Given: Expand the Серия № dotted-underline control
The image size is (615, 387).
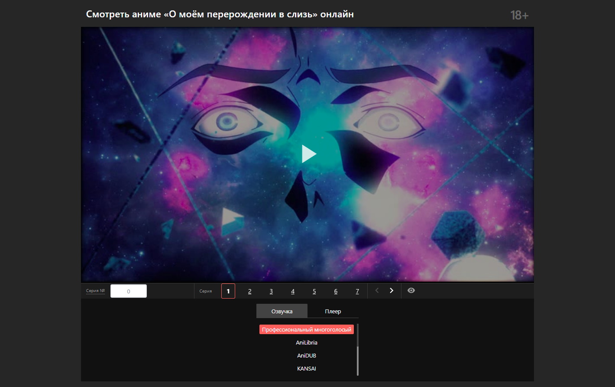Looking at the screenshot, I should coord(95,291).
